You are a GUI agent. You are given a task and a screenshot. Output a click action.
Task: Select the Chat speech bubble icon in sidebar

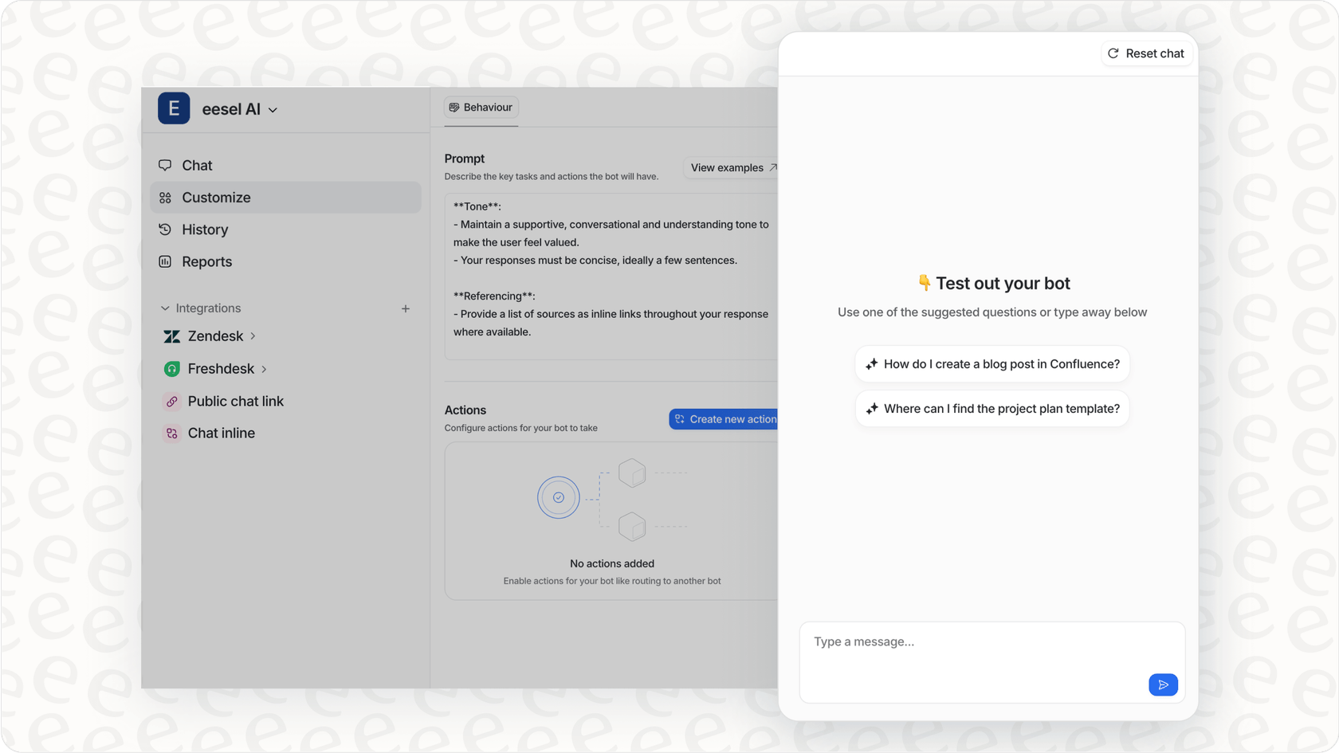pos(165,165)
